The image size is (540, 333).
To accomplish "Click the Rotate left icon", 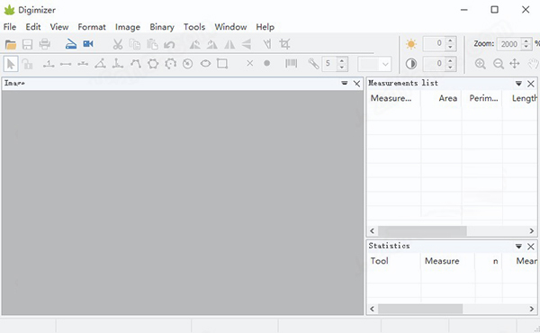I will point(195,44).
